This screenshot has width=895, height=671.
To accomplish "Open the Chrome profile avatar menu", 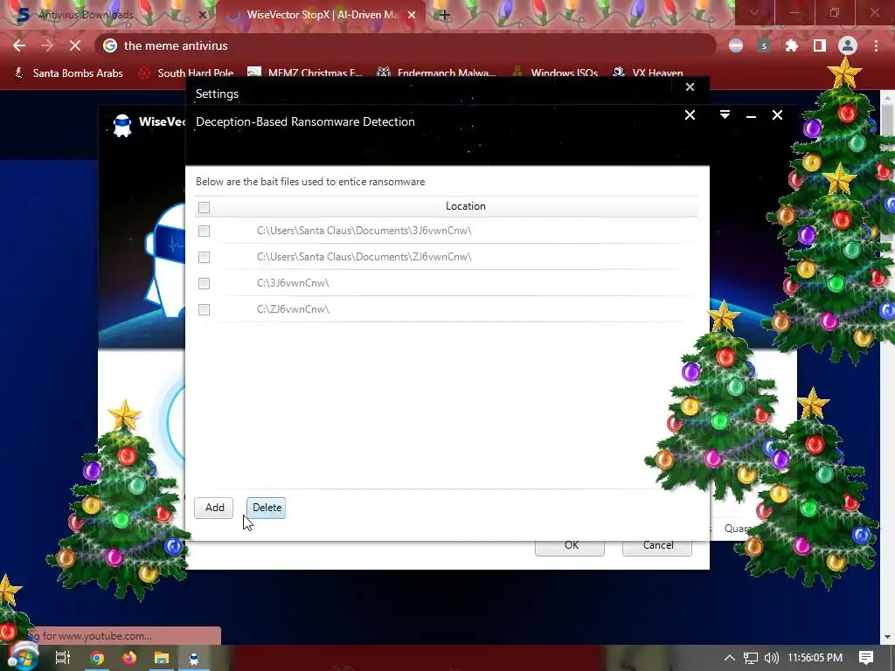I will 848,45.
